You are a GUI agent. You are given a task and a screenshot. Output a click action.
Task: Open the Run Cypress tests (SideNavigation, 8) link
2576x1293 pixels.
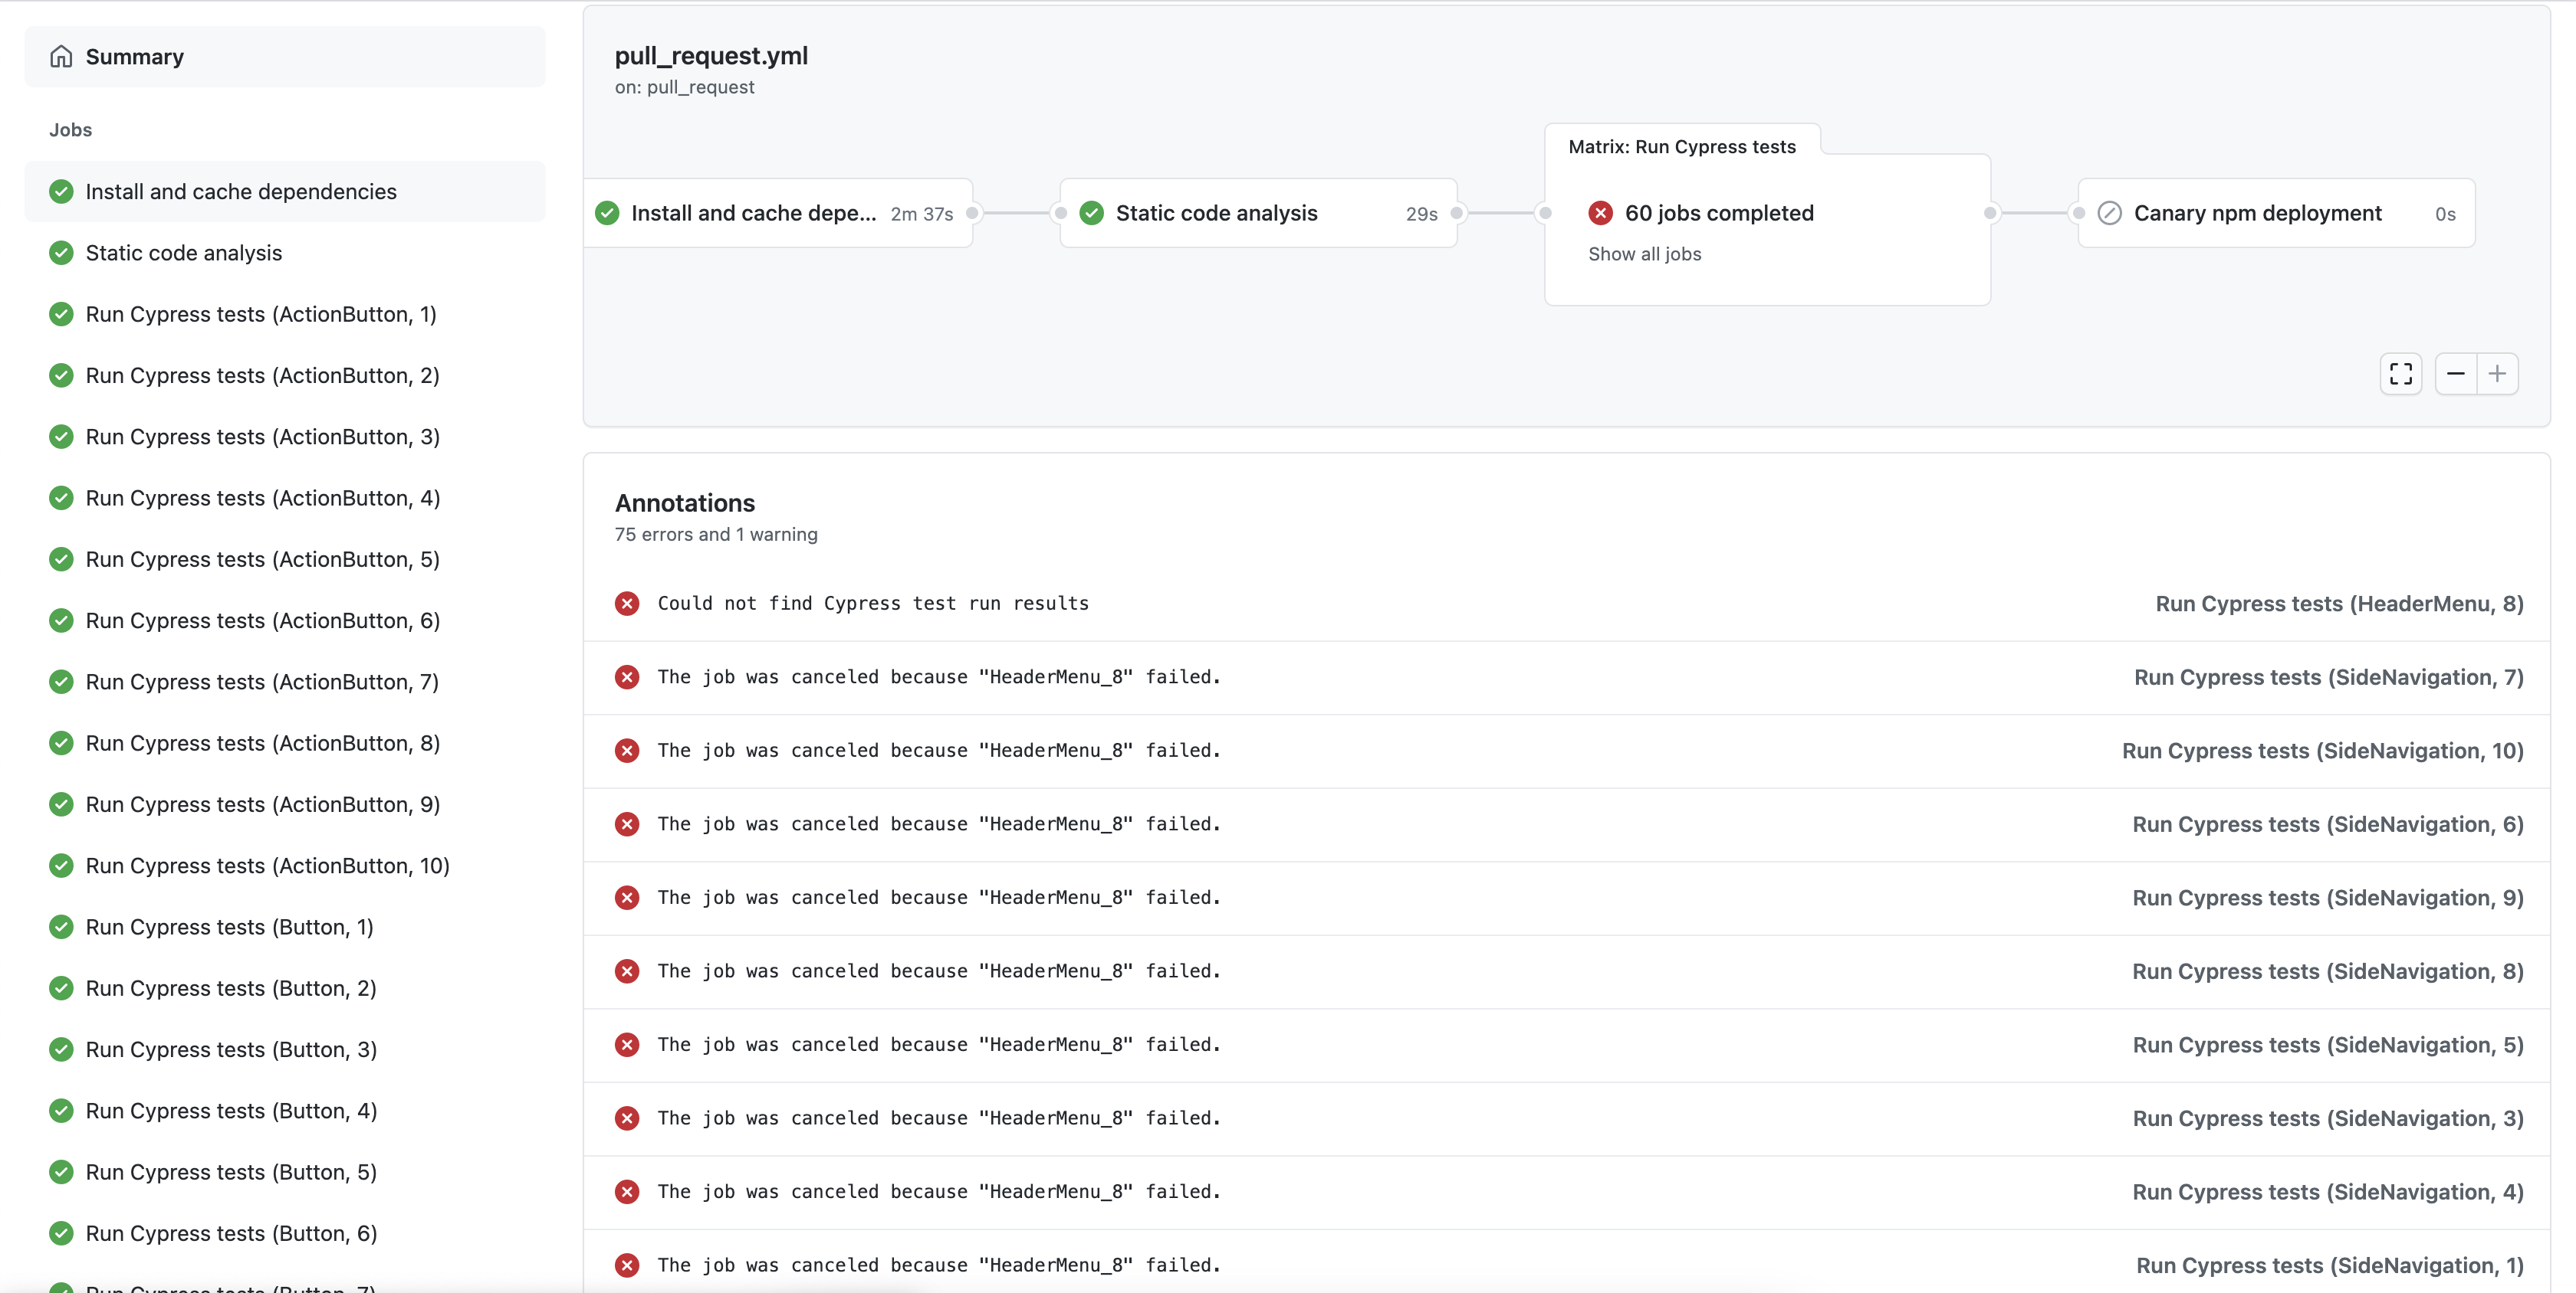pos(2328,972)
